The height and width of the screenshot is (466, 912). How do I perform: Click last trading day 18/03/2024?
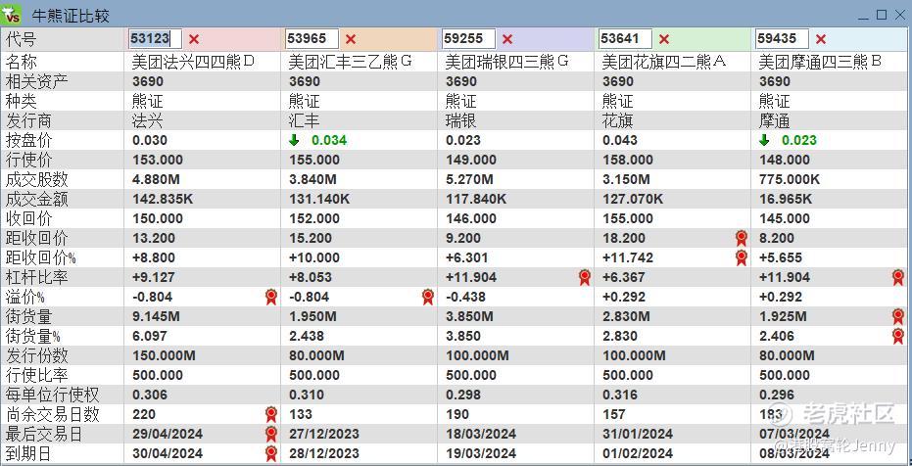coord(481,434)
